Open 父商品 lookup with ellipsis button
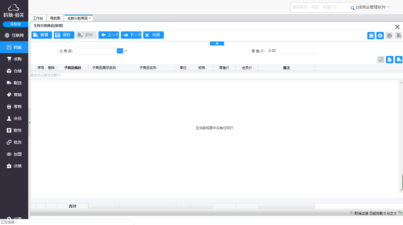 pyautogui.click(x=120, y=51)
